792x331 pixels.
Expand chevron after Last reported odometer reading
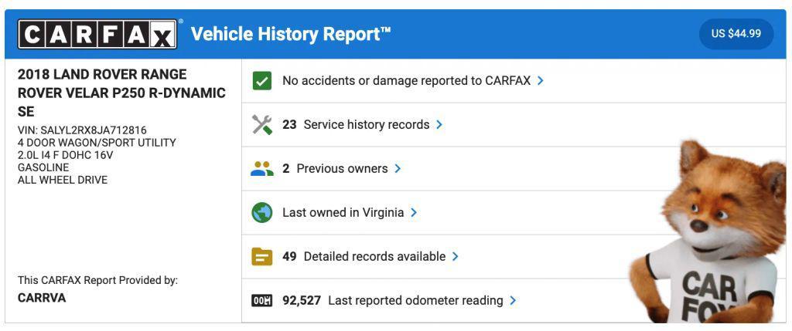pos(513,300)
